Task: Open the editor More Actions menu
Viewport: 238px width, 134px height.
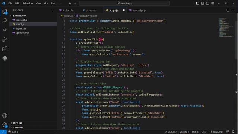Action: pyautogui.click(x=233, y=10)
